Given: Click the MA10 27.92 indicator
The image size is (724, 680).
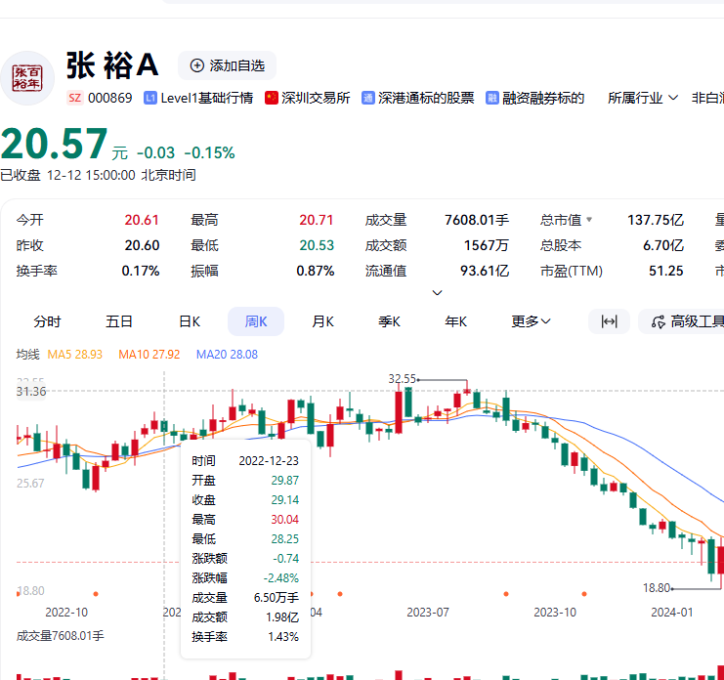Looking at the screenshot, I should 149,355.
